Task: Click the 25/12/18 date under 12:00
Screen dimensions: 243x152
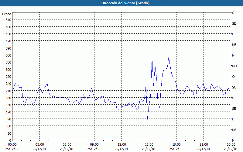Action: click(x=121, y=149)
